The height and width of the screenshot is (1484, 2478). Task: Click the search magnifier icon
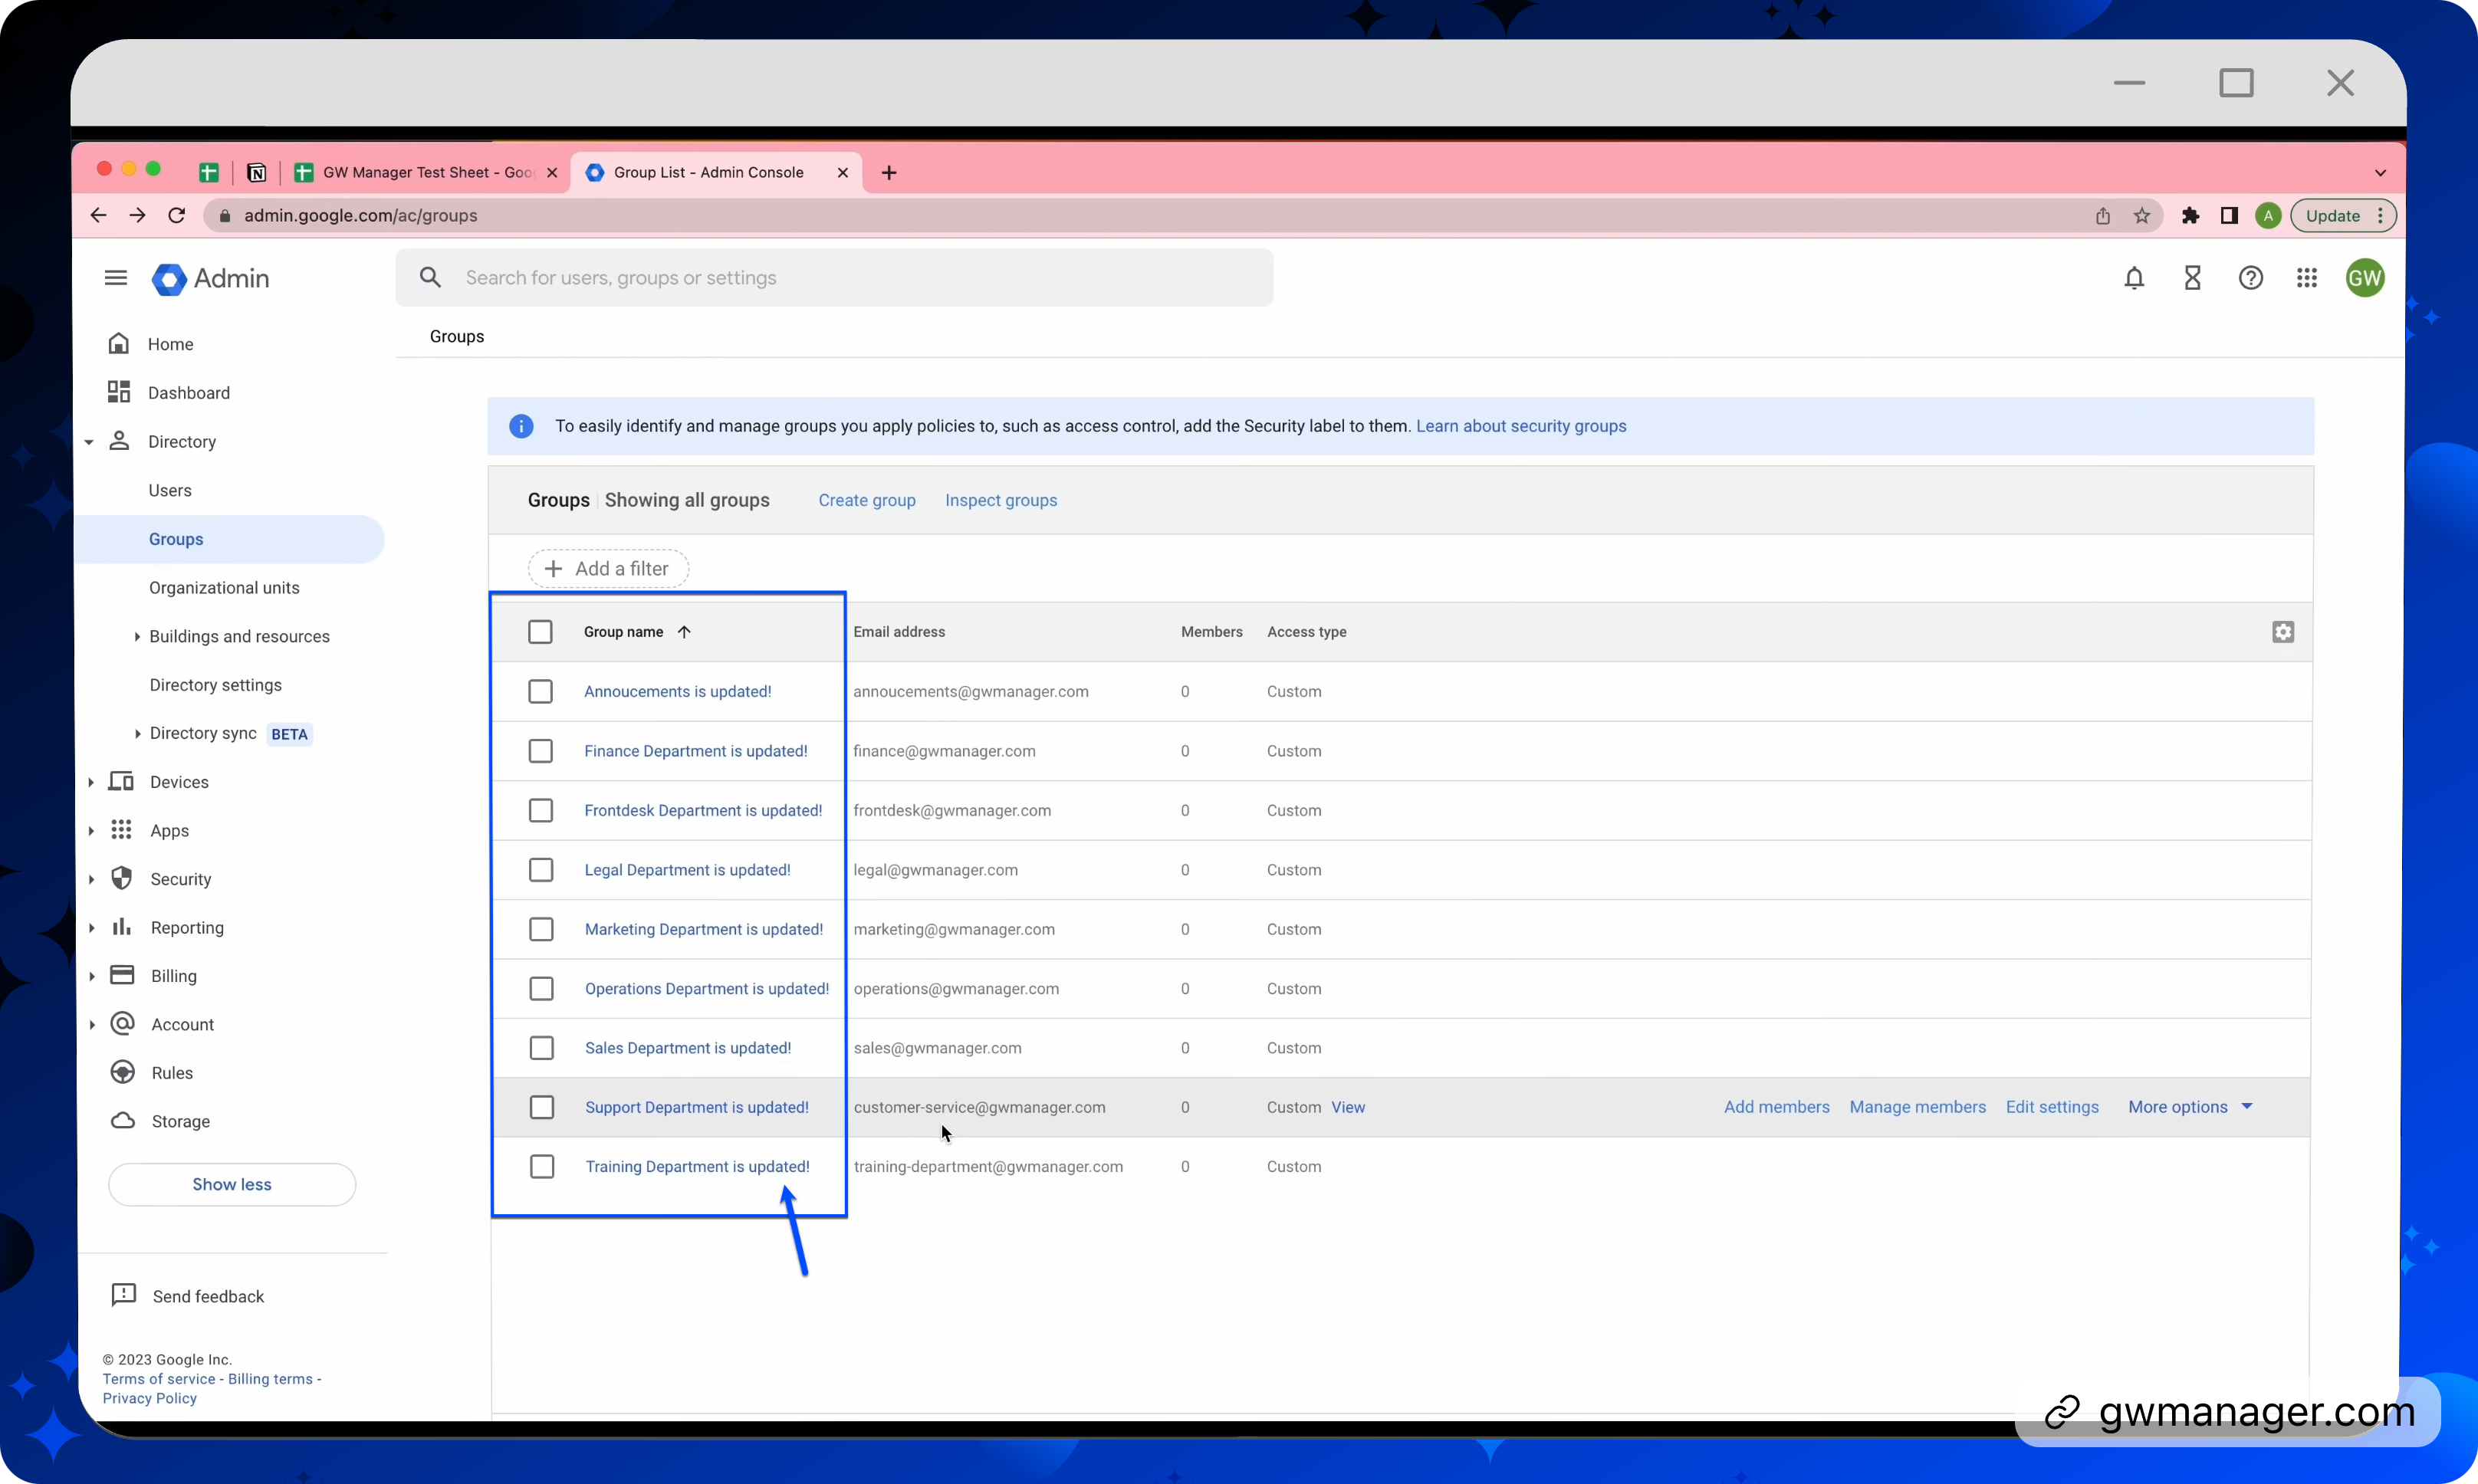(430, 278)
